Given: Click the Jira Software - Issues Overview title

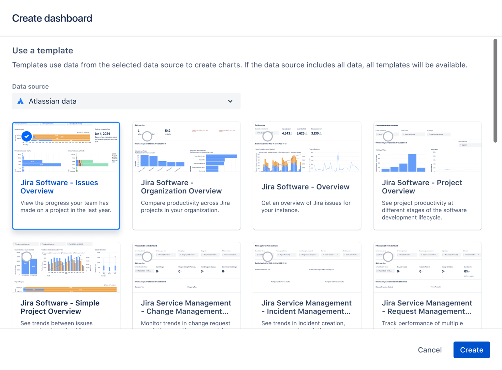Looking at the screenshot, I should [59, 187].
